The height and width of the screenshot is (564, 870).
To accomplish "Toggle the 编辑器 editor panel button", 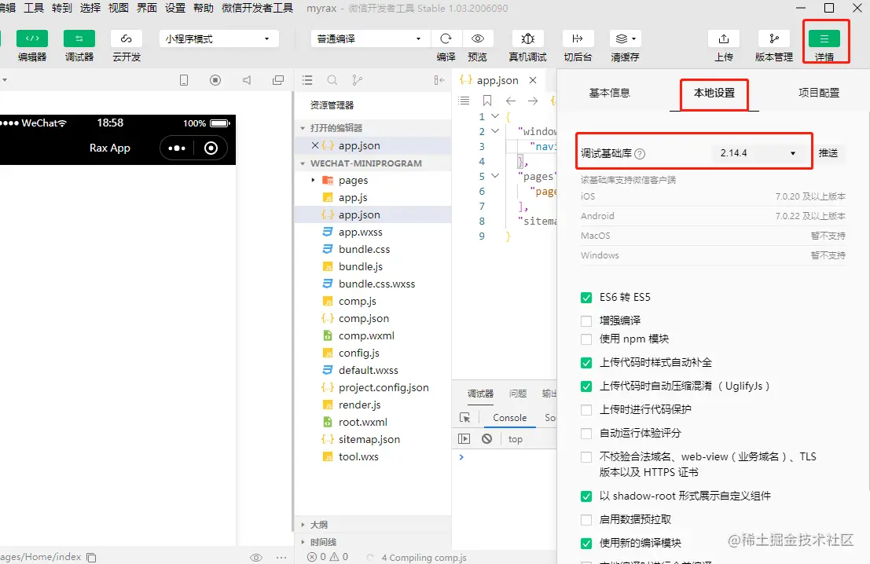I will tap(32, 38).
